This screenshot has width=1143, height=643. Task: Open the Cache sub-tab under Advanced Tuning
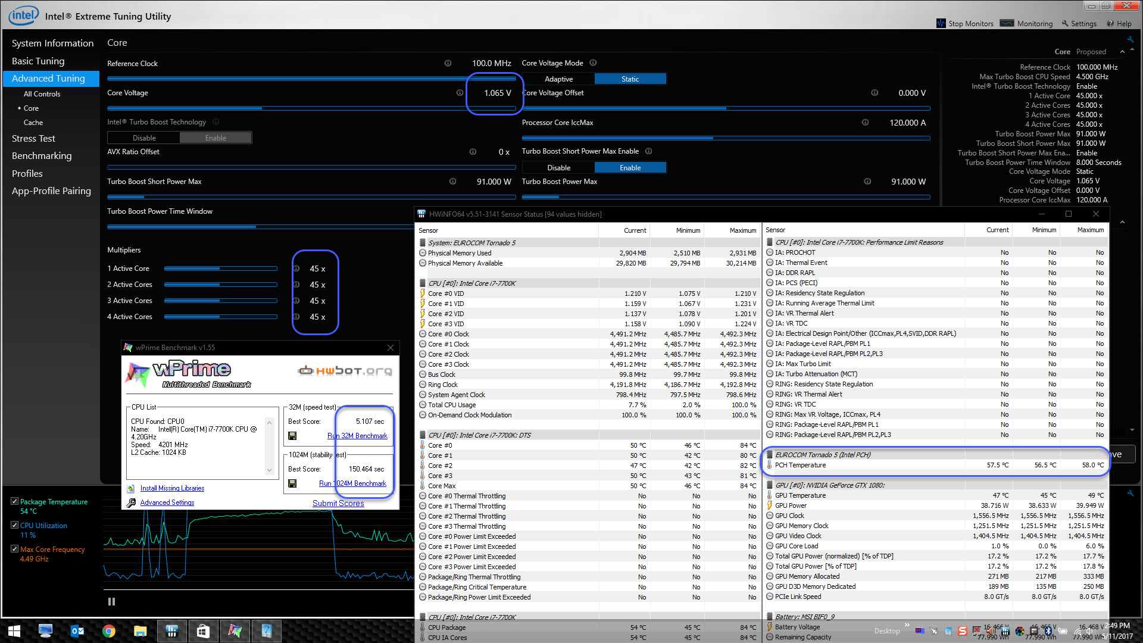33,122
